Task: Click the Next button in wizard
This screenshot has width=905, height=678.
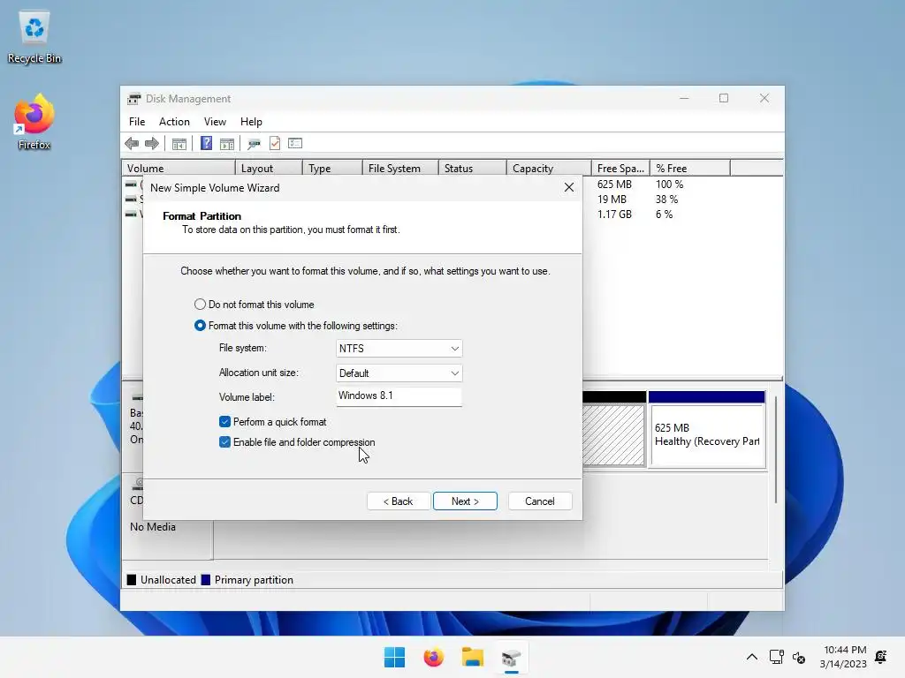Action: point(465,501)
